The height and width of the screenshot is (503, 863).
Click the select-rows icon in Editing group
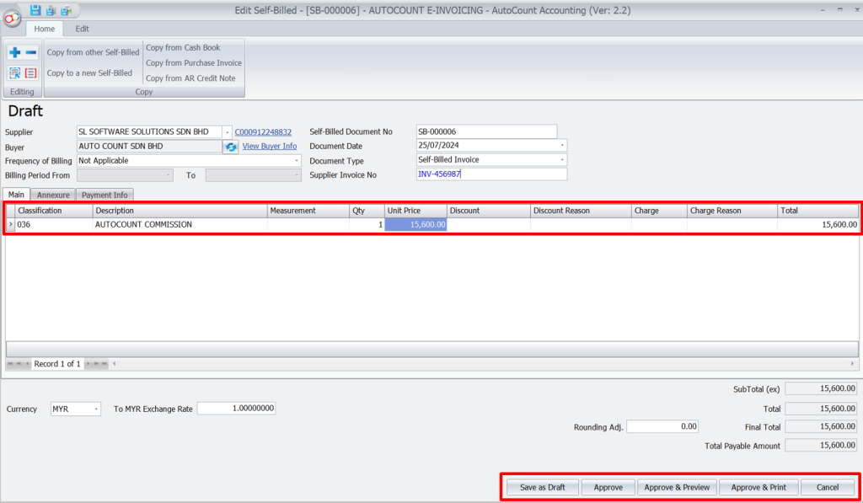coord(15,72)
